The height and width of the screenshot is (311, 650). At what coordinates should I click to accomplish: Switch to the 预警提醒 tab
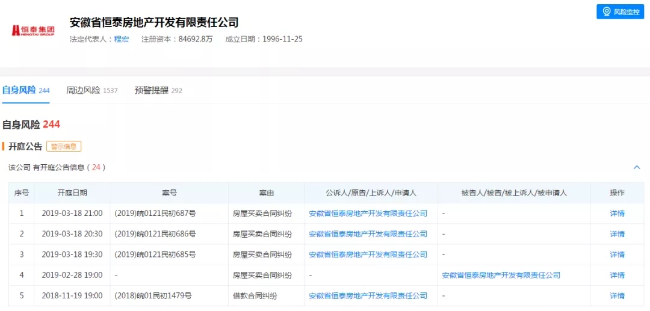pos(158,90)
